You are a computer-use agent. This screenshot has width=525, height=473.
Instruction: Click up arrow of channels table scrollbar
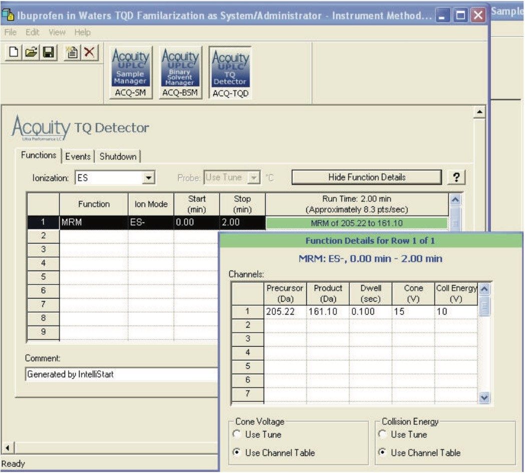[484, 289]
